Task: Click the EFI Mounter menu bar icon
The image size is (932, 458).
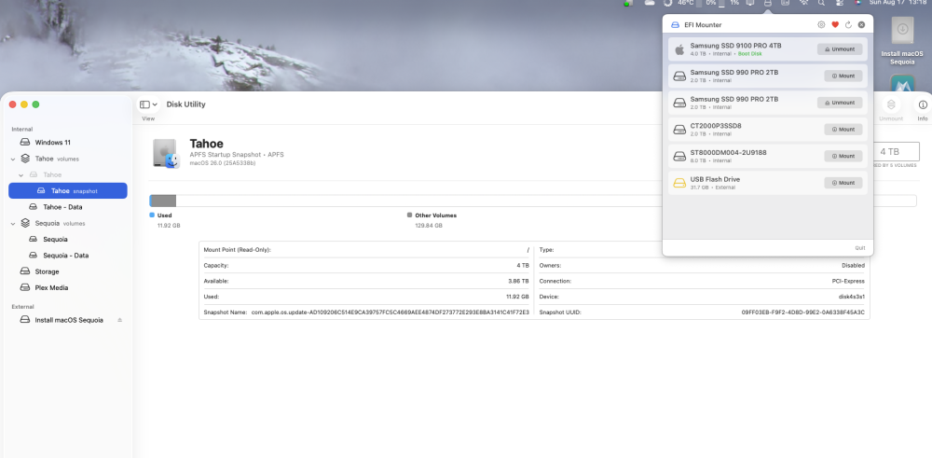Action: [x=767, y=3]
